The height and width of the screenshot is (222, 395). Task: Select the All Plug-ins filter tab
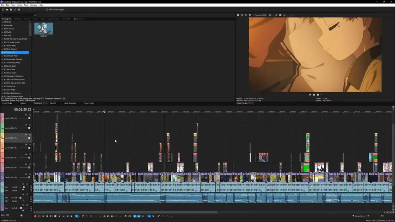click(7, 19)
